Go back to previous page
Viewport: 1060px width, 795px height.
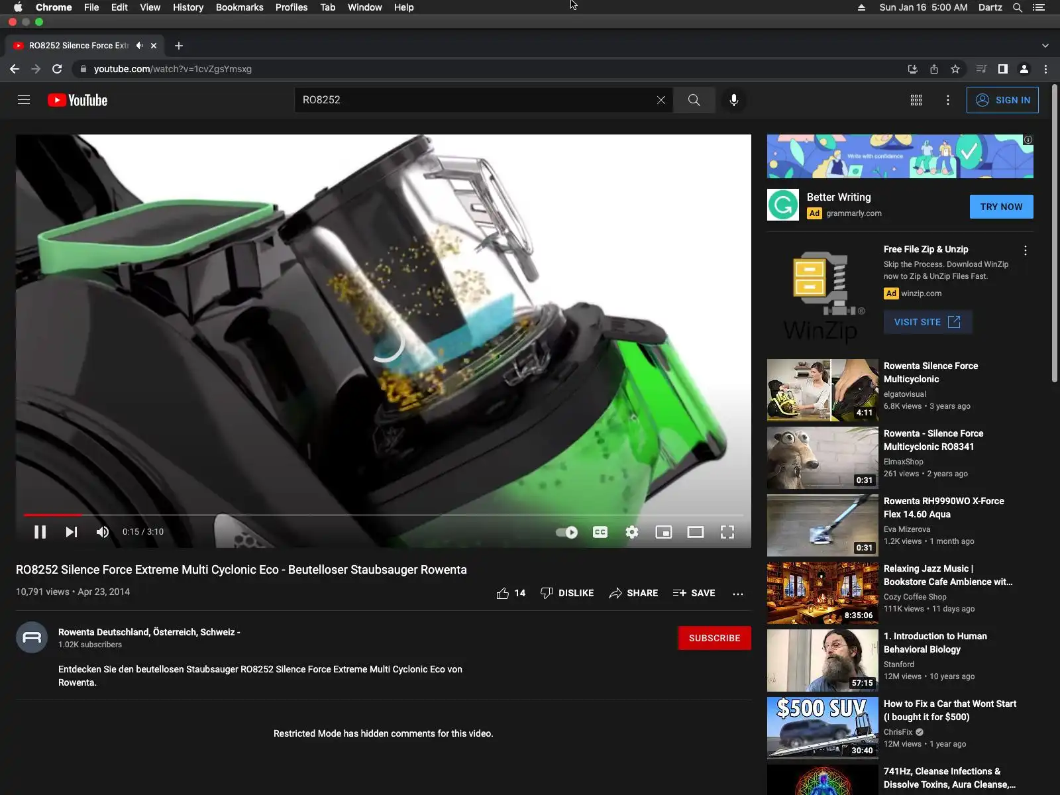(15, 69)
